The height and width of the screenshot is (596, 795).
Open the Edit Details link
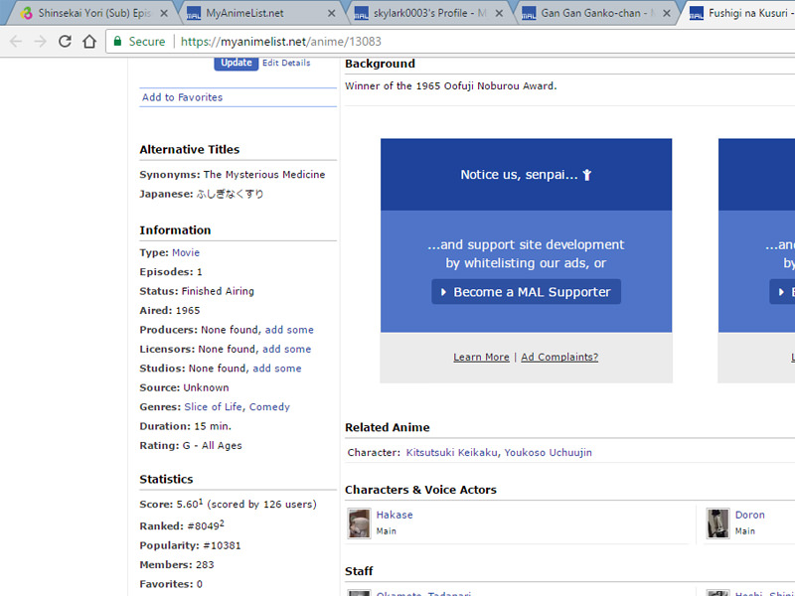pos(286,63)
